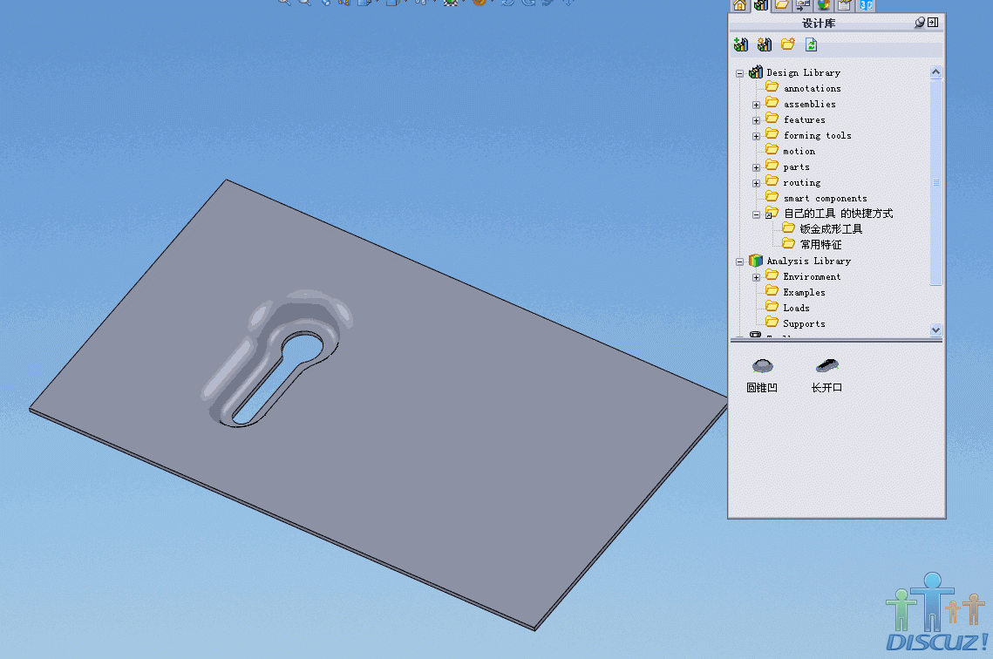Select 自己的工具 的快捷方式 folder
Screen dimensions: 993x659
[838, 214]
